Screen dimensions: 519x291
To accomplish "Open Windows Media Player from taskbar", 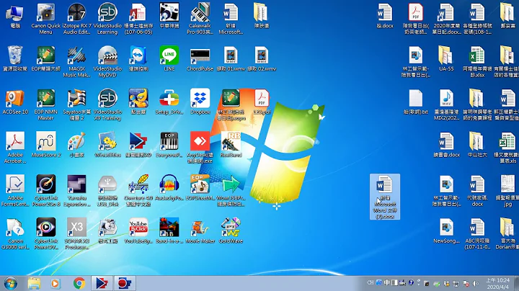I will (56, 283).
